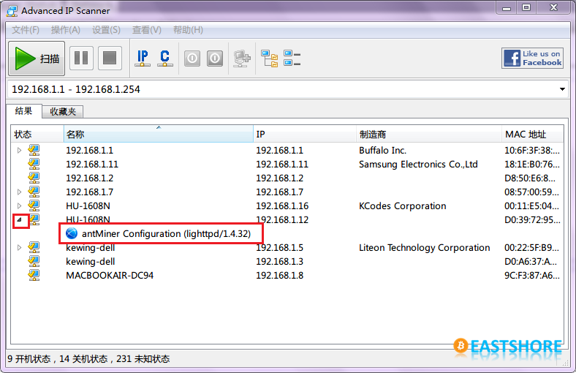Click the expand all tree icon

(x=270, y=59)
